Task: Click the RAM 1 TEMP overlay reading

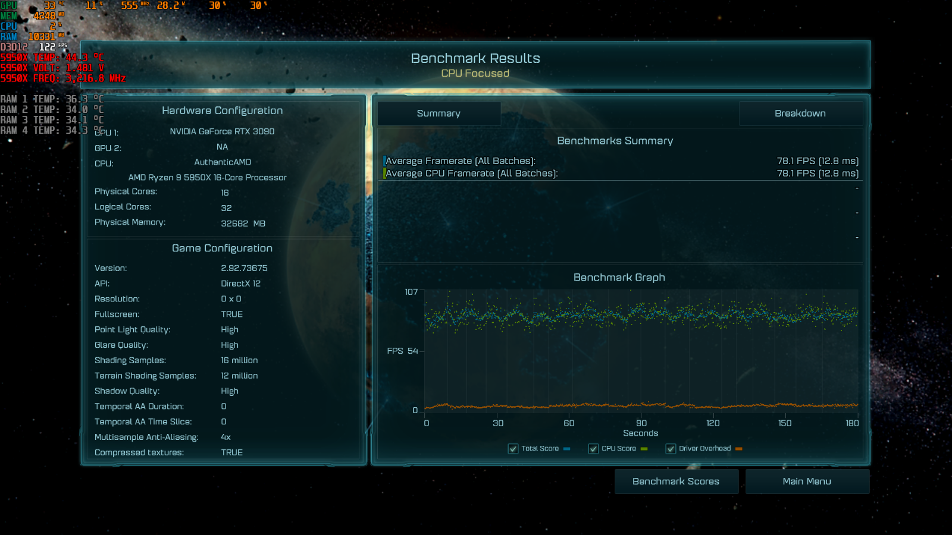Action: coord(52,99)
